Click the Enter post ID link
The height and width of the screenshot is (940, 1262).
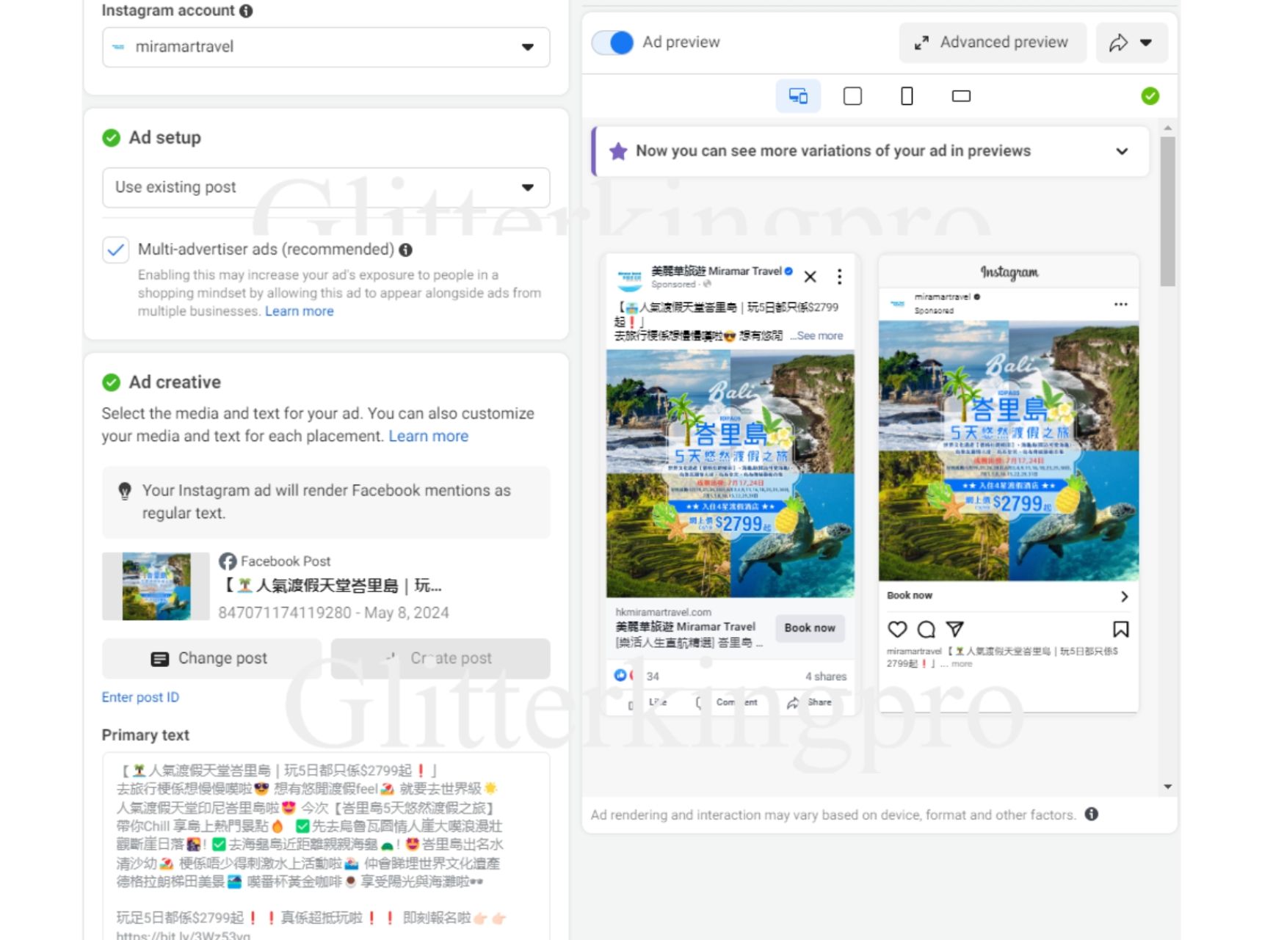tap(140, 697)
